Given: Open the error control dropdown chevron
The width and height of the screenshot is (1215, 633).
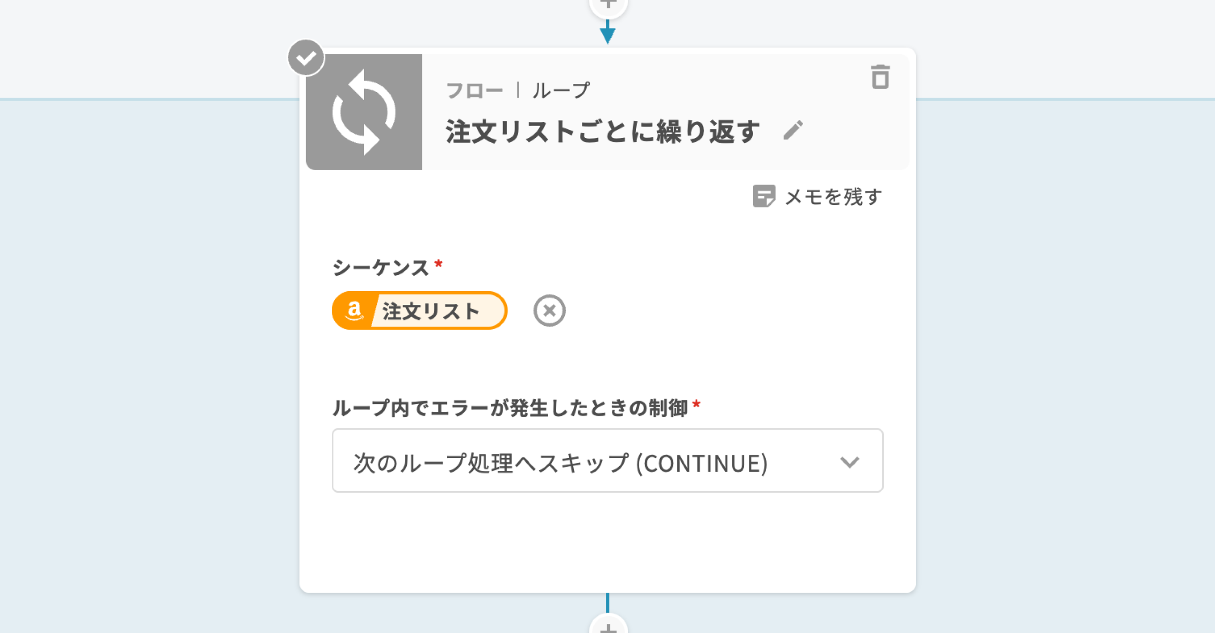Looking at the screenshot, I should click(849, 462).
